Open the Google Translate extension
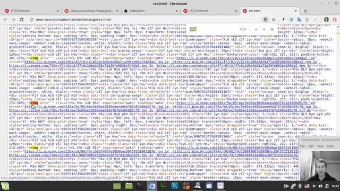 pos(299,20)
